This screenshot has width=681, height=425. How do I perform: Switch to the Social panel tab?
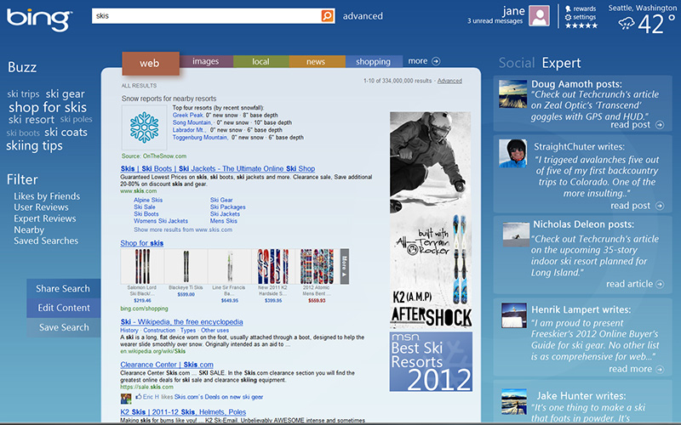coord(517,63)
